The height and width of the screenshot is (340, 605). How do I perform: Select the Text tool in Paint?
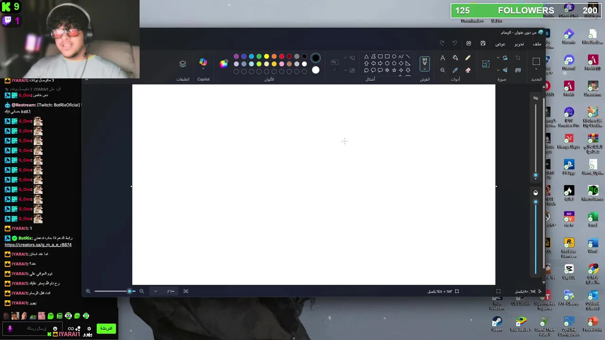(x=442, y=58)
